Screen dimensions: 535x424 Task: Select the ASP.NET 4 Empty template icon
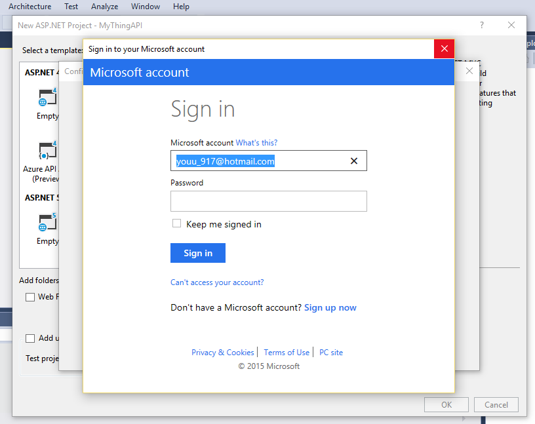[47, 98]
